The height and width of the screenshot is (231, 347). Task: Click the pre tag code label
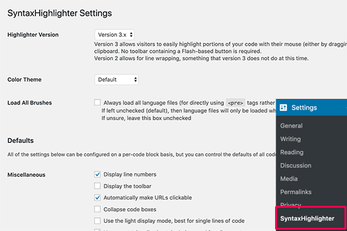[x=235, y=103]
